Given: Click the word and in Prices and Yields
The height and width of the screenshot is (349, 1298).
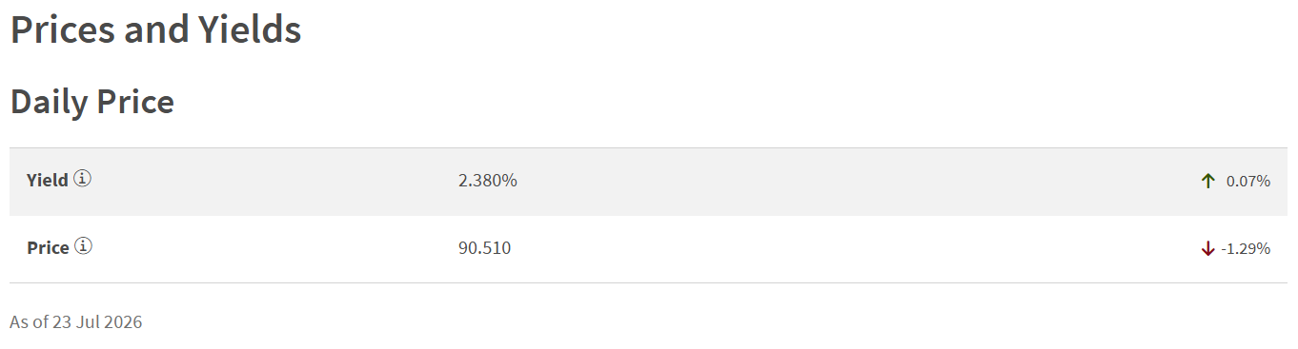Looking at the screenshot, I should pyautogui.click(x=156, y=29).
